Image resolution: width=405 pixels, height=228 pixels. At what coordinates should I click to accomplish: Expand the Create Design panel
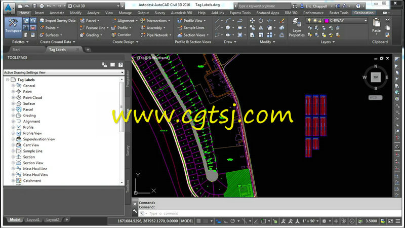125,42
